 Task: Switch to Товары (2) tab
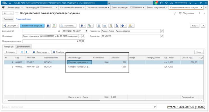pyautogui.click(x=9, y=47)
